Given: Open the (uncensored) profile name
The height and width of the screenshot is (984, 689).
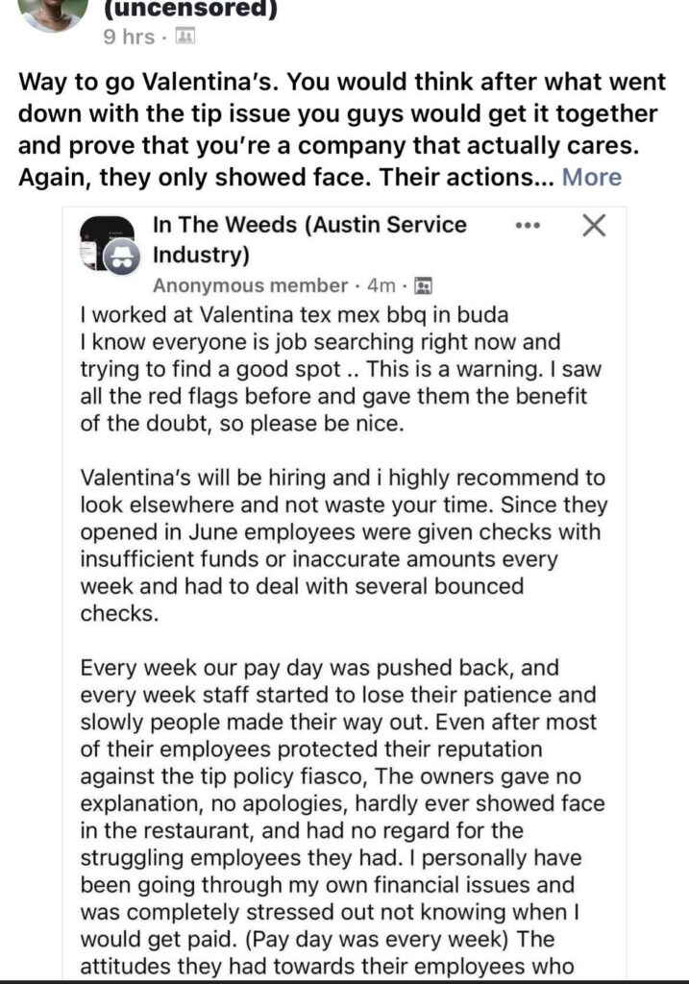Looking at the screenshot, I should pos(189,10).
